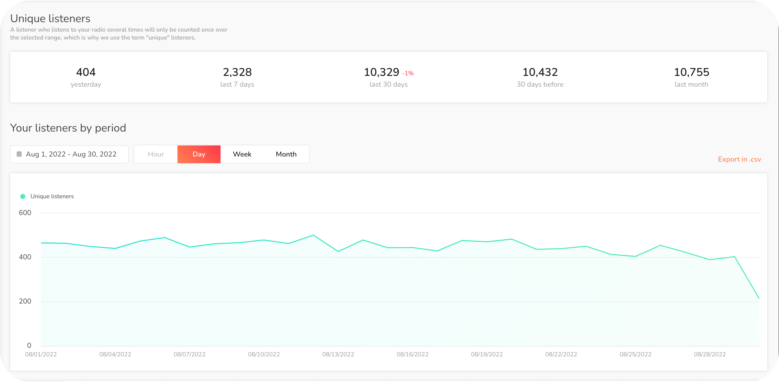Click the 08/13/2022 axis label
This screenshot has height=382, width=779.
coord(338,354)
